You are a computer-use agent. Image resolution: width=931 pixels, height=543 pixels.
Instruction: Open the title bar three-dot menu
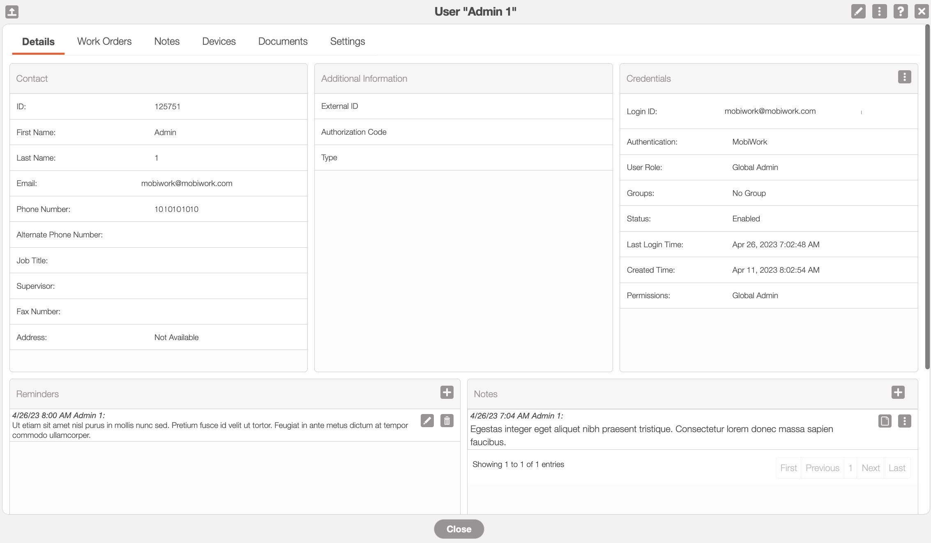879,12
